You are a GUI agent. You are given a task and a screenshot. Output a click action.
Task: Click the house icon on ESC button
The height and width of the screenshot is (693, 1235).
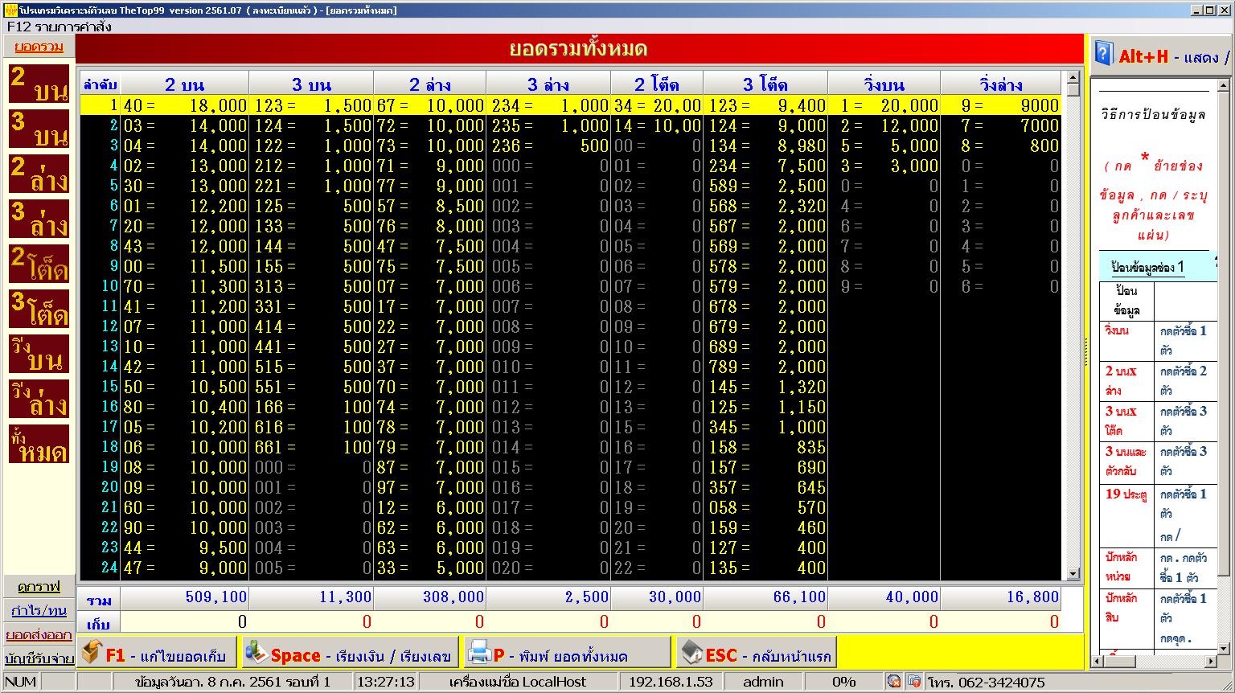coord(691,652)
